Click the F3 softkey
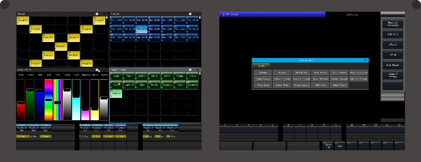Image resolution: width=421 pixels, height=162 pixels. (352, 146)
